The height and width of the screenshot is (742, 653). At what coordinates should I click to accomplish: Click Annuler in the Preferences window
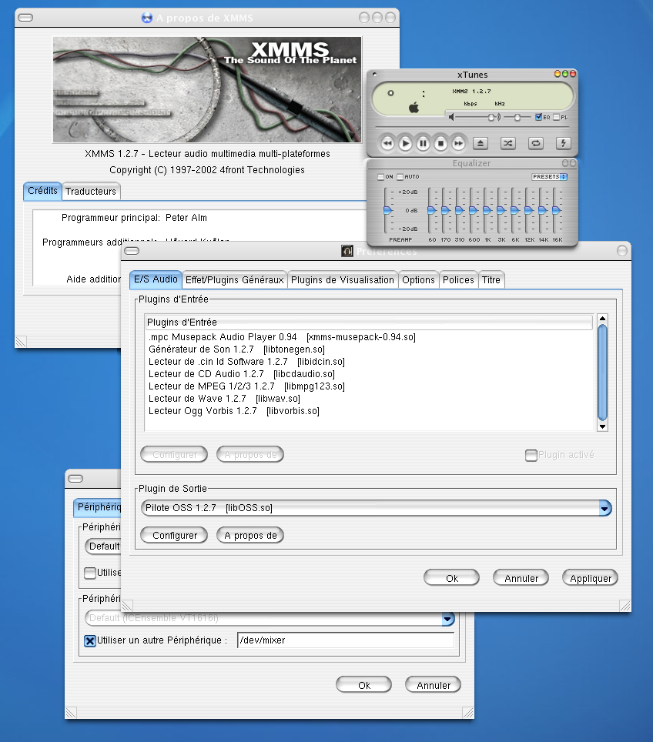(521, 578)
